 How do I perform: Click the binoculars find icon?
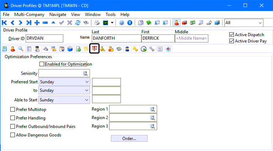86,23
